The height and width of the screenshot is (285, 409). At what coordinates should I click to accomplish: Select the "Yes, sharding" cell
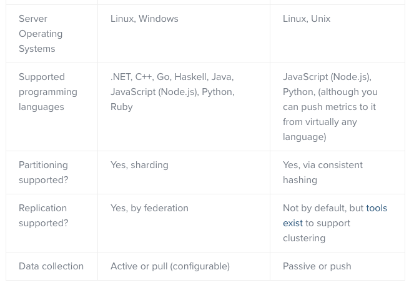pyautogui.click(x=139, y=165)
